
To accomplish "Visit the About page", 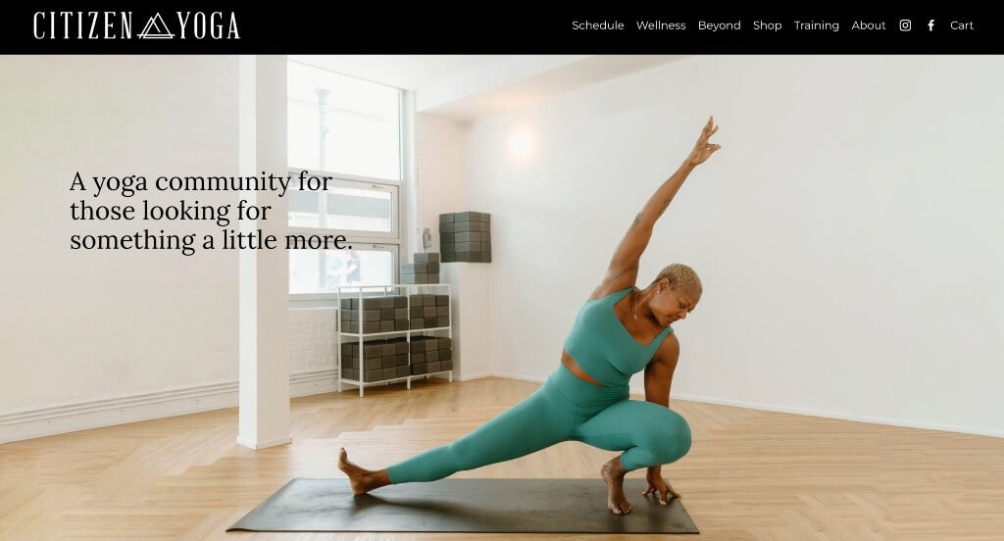I will coord(869,25).
